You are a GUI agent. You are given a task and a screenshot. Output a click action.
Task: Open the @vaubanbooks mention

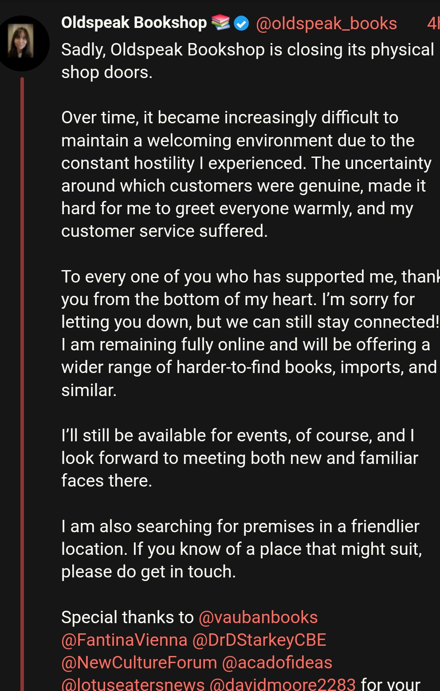[258, 617]
